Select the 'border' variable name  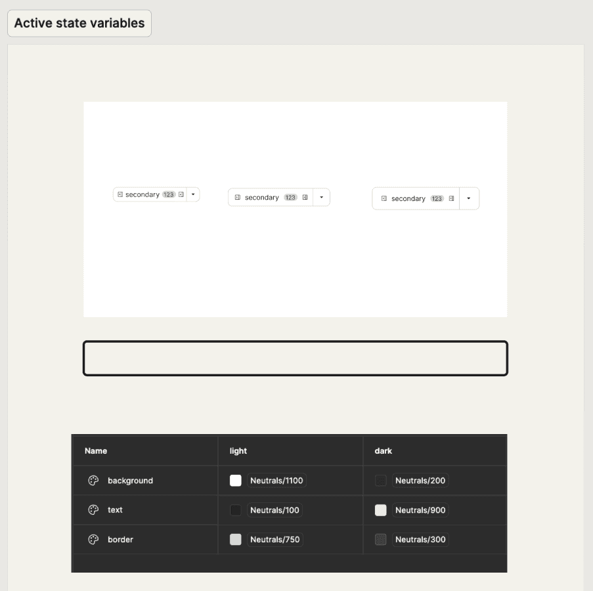120,539
